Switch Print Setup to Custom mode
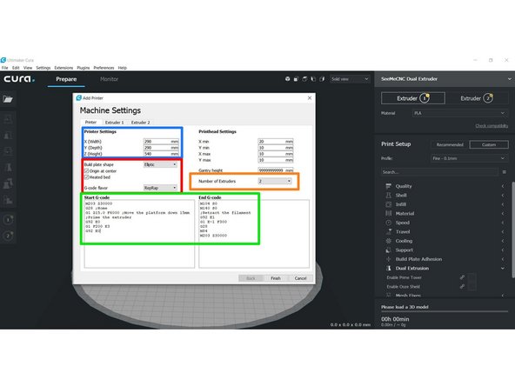 tap(489, 144)
